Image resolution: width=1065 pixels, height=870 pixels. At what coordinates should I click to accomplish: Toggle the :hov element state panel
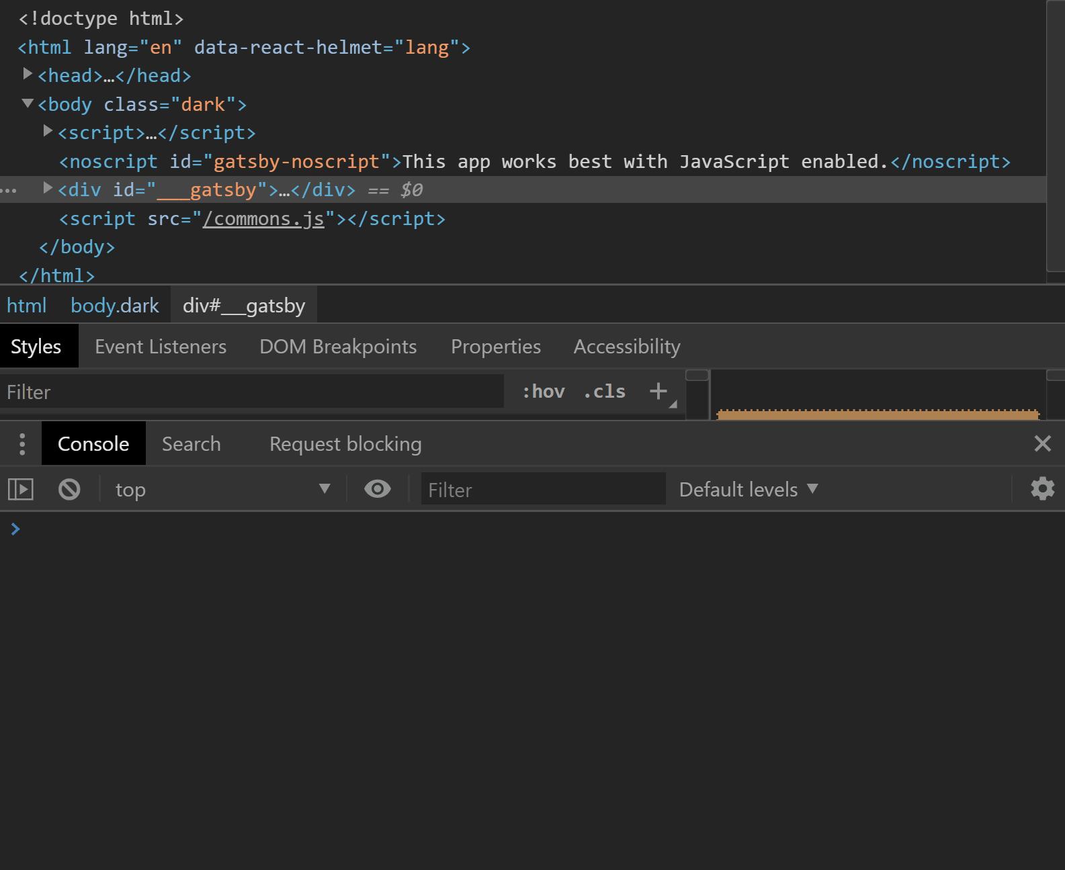[x=543, y=392]
